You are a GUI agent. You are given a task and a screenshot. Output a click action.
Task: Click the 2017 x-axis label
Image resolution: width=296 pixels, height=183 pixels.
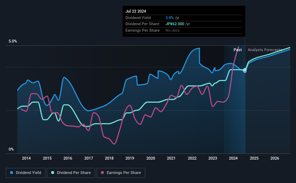(x=89, y=158)
